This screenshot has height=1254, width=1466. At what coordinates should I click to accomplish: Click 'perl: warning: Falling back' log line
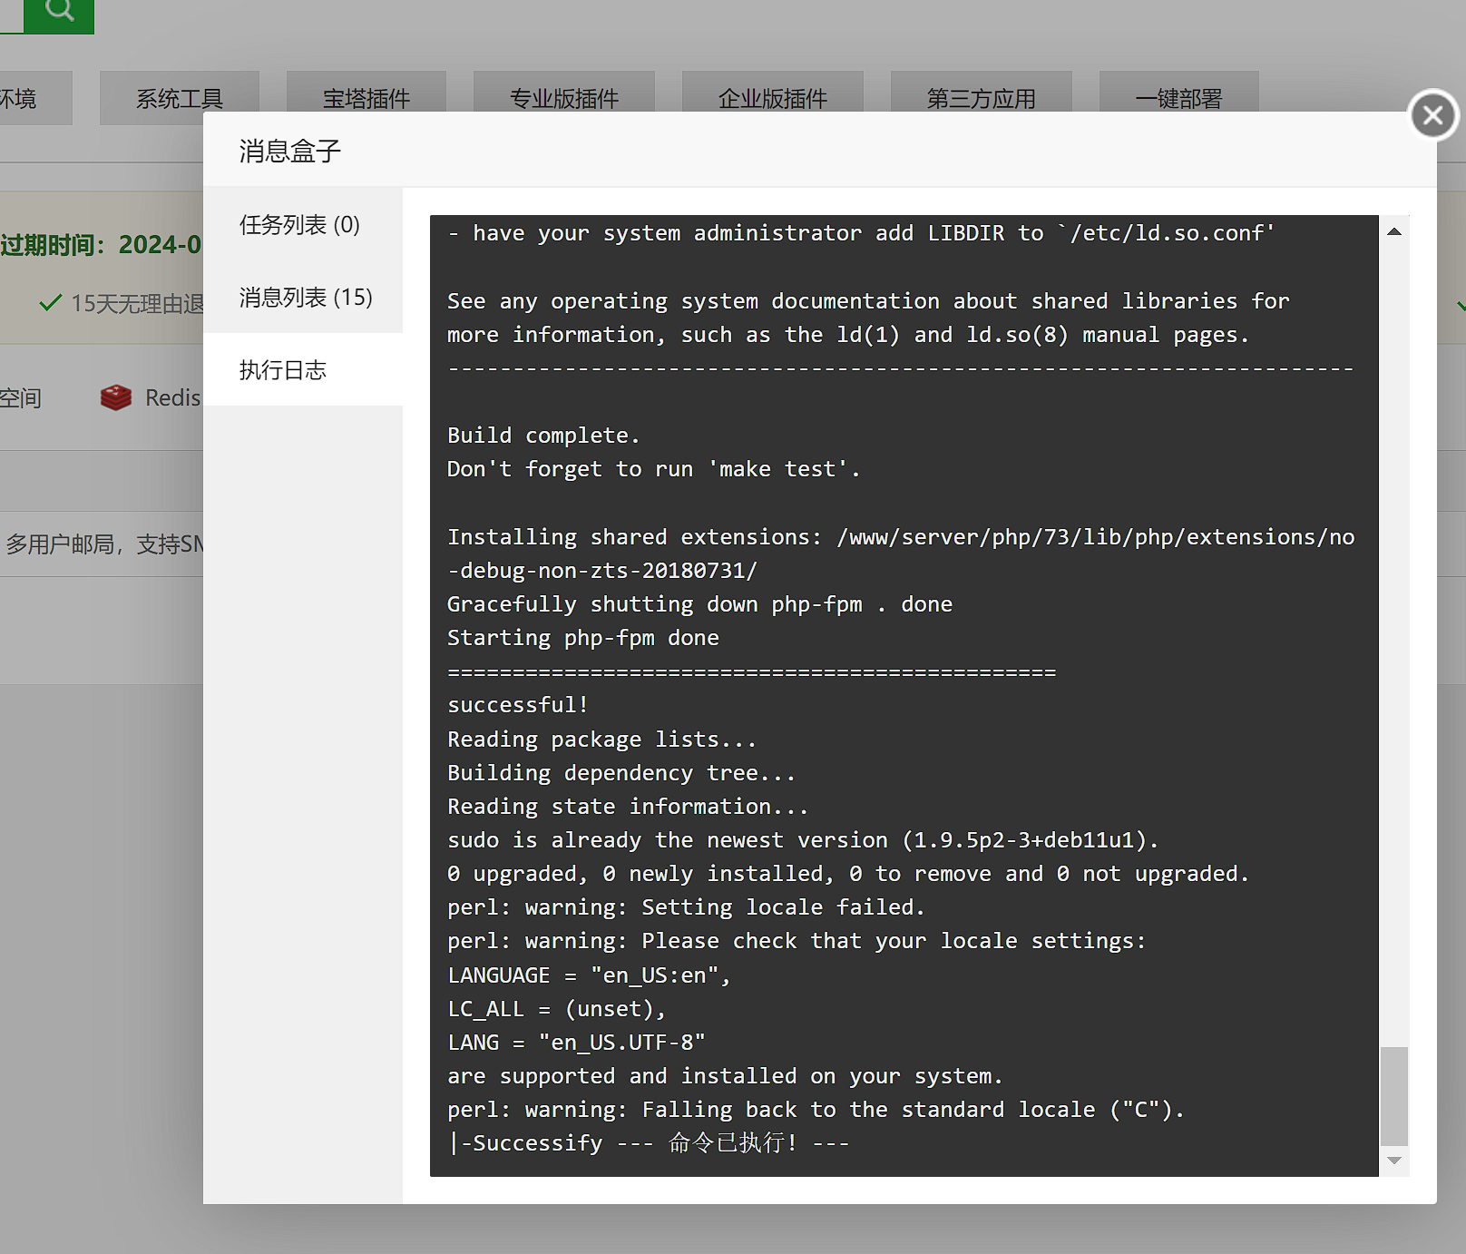point(816,1110)
